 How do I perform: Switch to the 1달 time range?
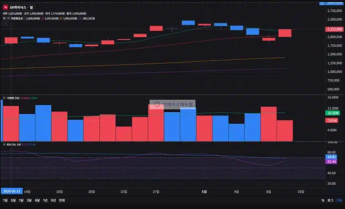coord(21,201)
